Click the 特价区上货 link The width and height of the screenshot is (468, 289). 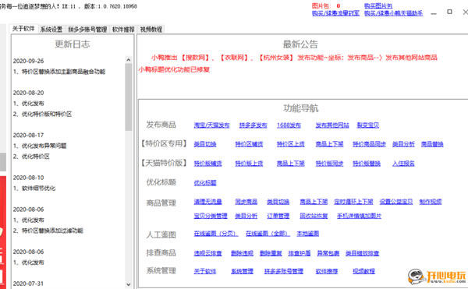click(x=291, y=144)
